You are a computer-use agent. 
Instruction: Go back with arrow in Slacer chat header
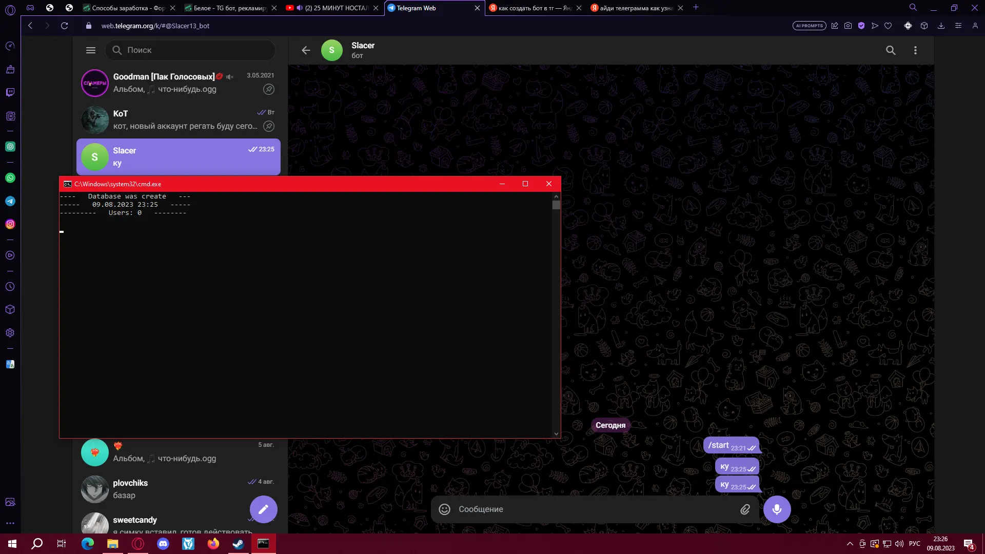306,50
